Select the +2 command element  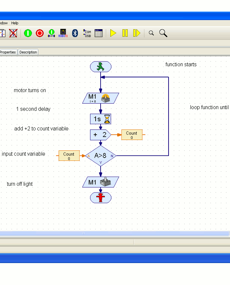tap(101, 135)
